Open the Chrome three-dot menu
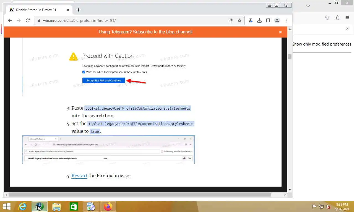This screenshot has height=212, width=354. click(286, 20)
